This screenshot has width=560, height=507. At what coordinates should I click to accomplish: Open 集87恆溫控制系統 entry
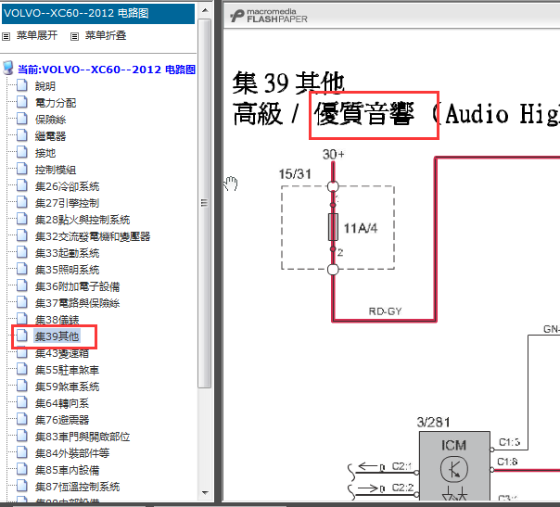pyautogui.click(x=78, y=487)
